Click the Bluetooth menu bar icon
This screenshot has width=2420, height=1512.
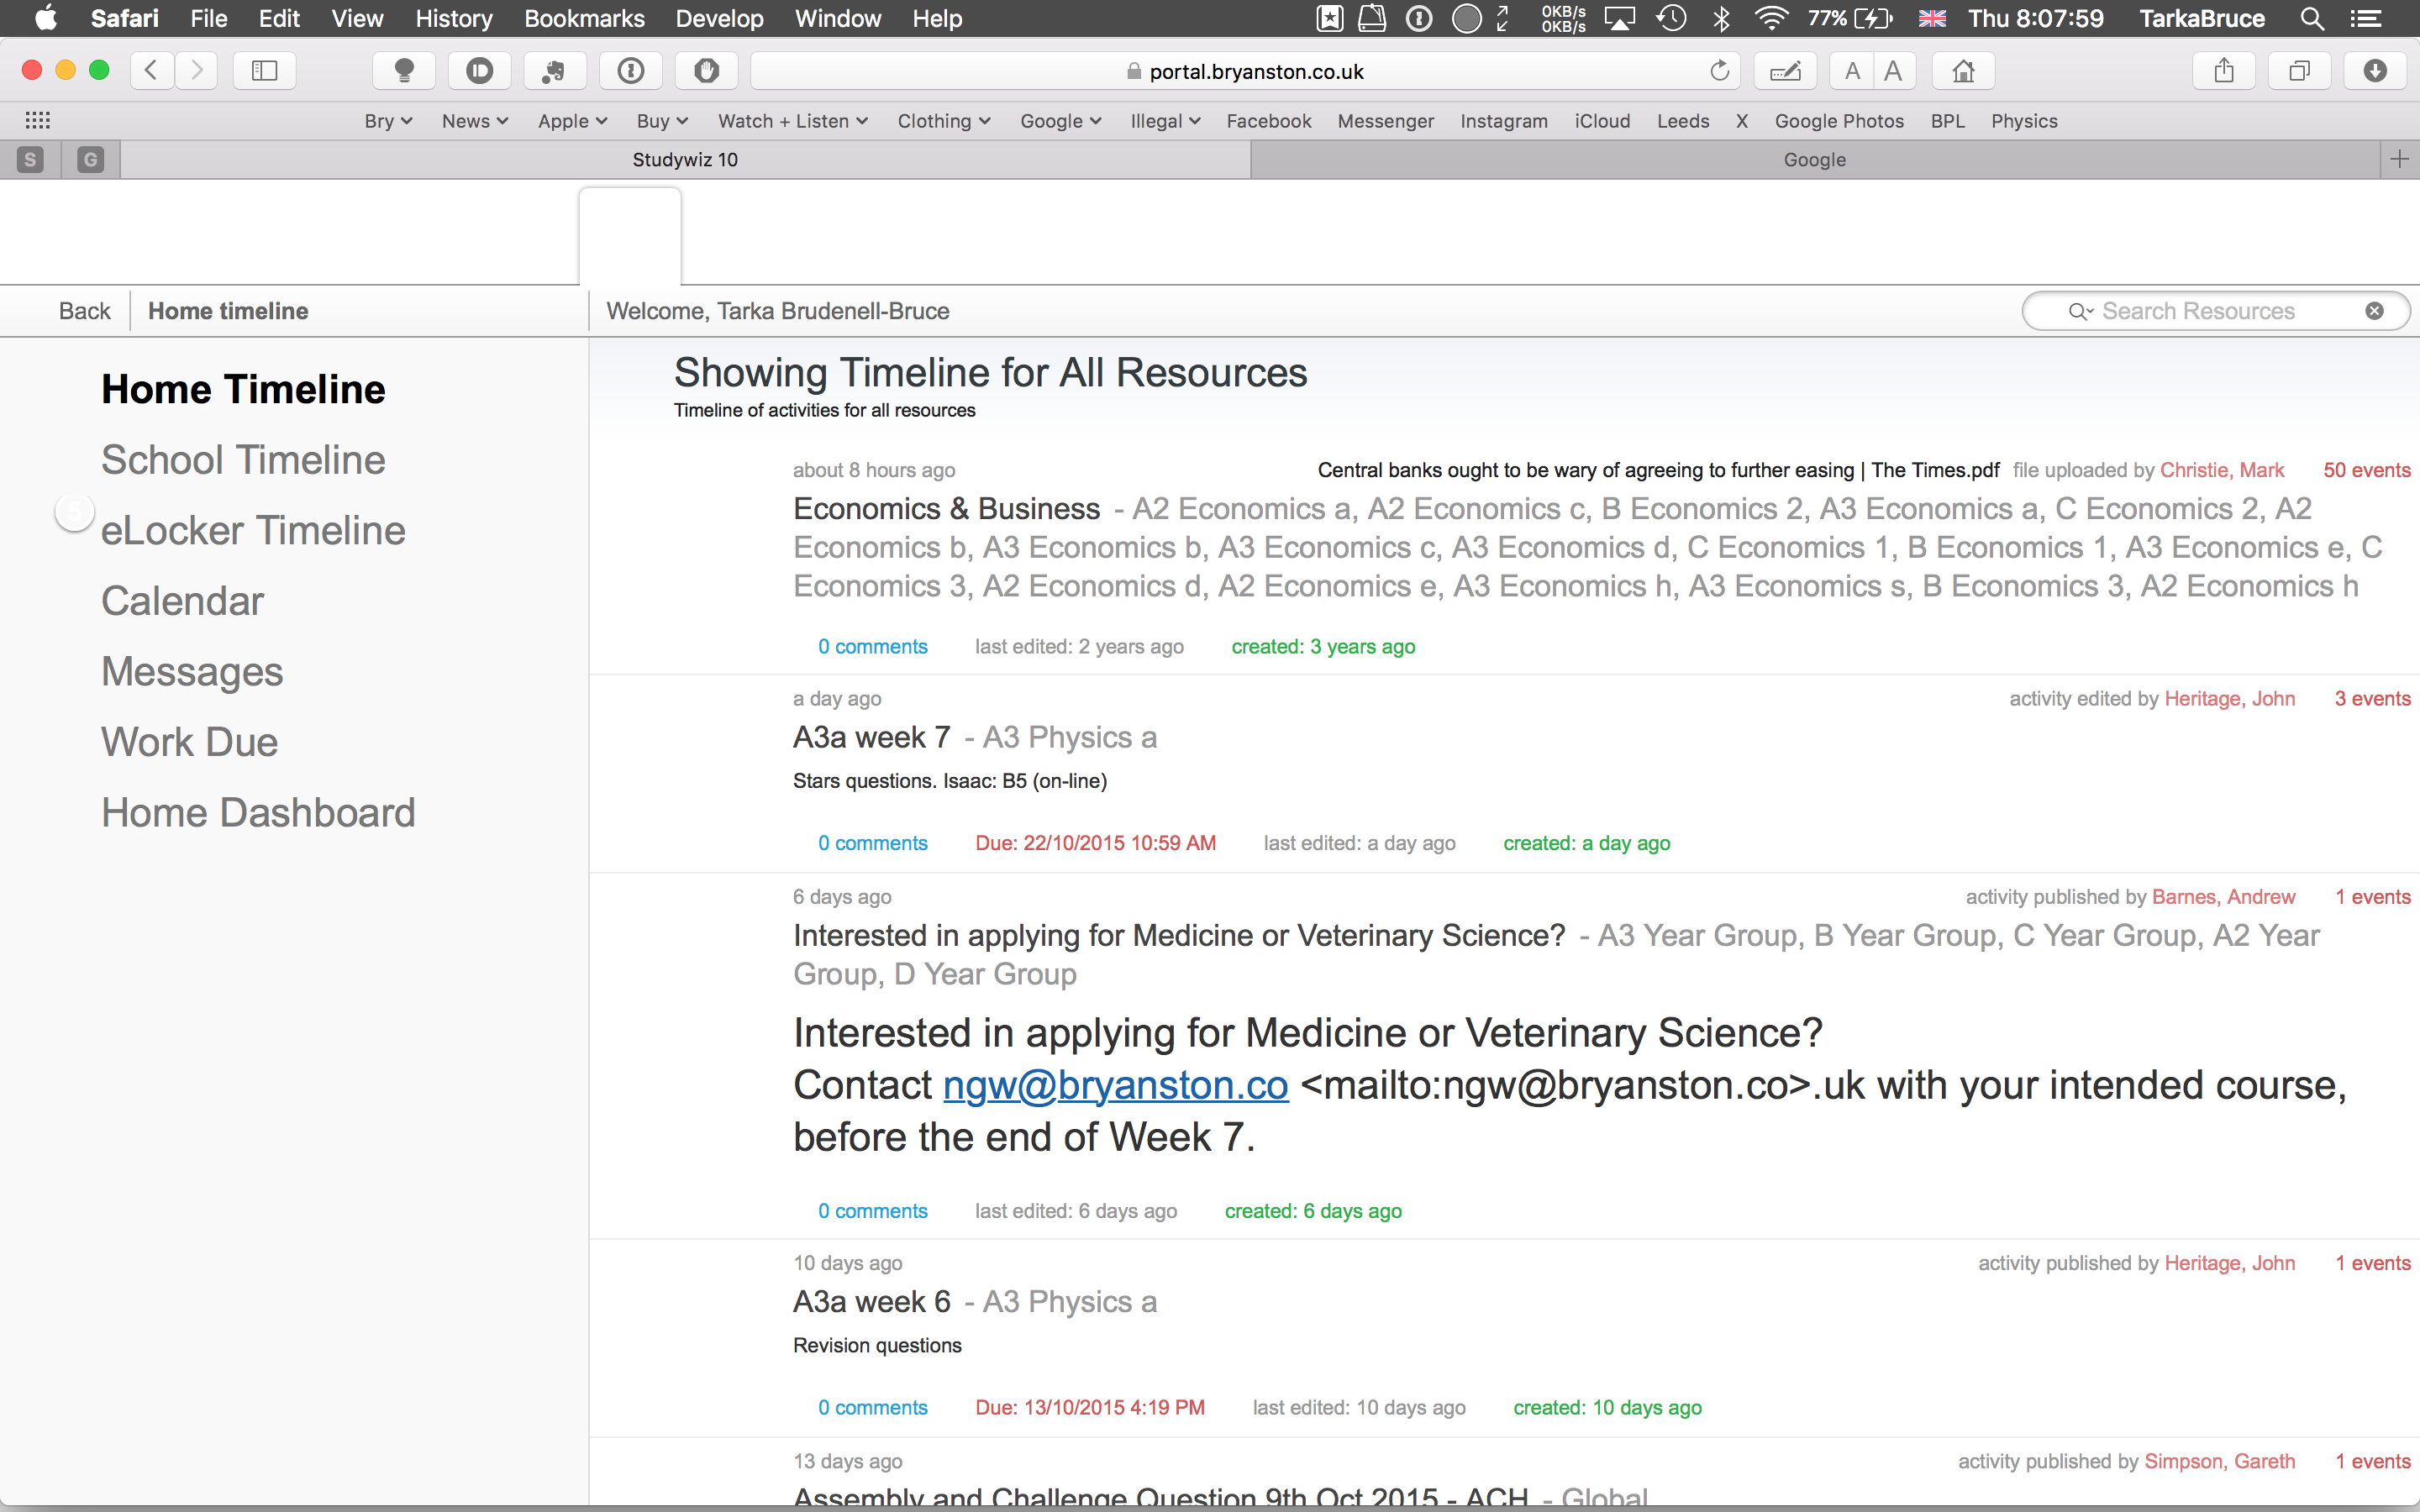1722,18
